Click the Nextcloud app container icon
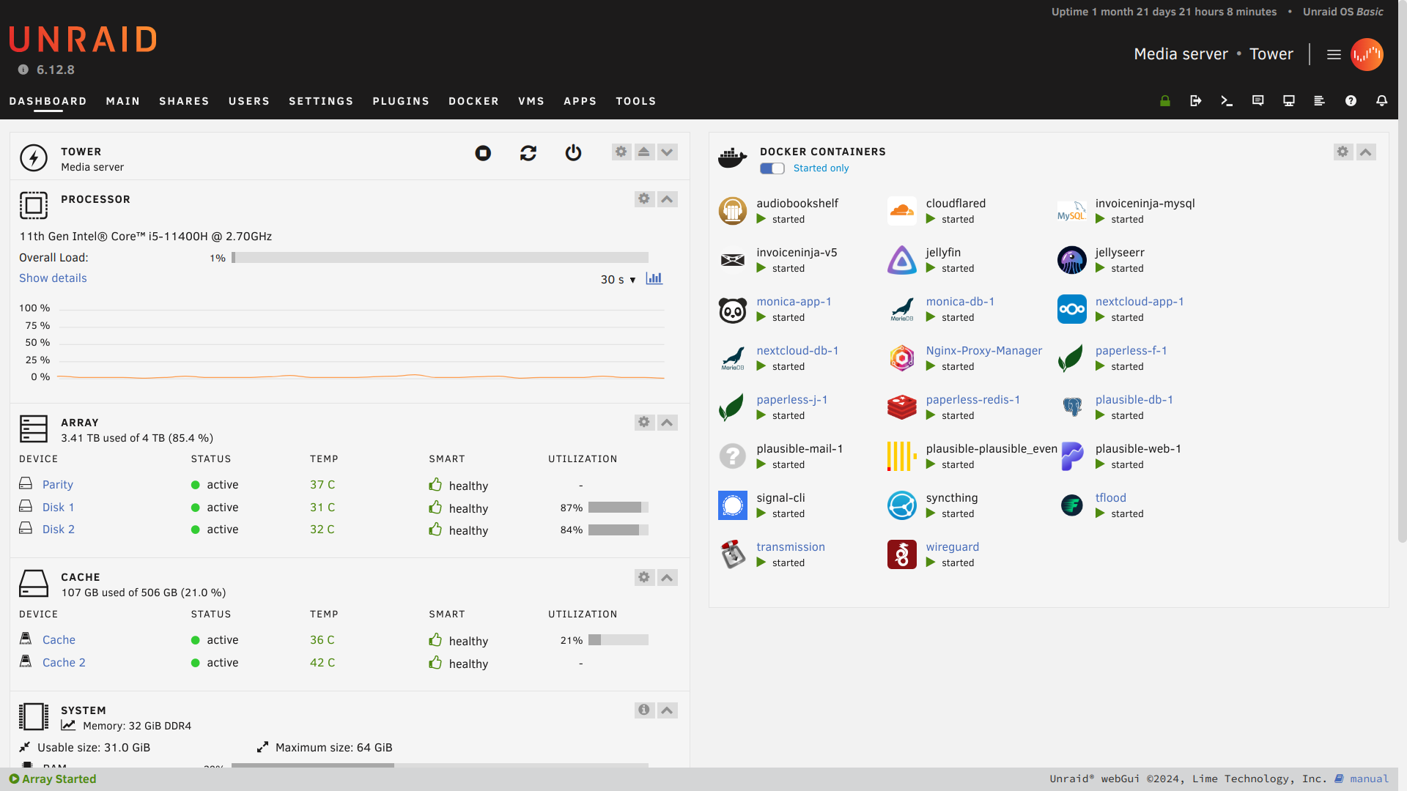This screenshot has height=791, width=1407. pyautogui.click(x=1071, y=308)
